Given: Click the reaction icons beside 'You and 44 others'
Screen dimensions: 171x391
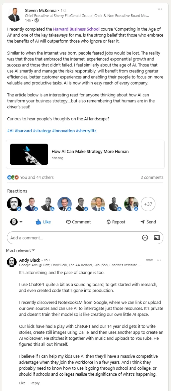Looking at the screenshot, I should click(x=13, y=177).
